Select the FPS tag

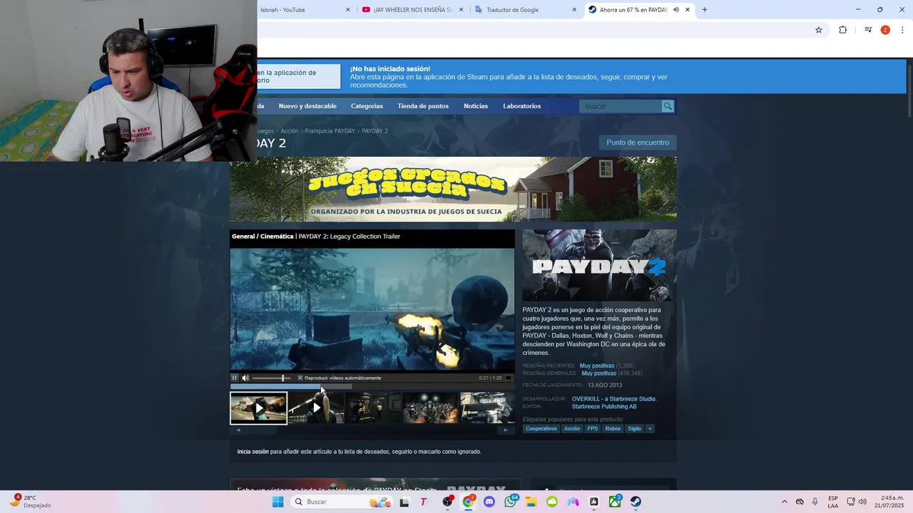coord(593,429)
